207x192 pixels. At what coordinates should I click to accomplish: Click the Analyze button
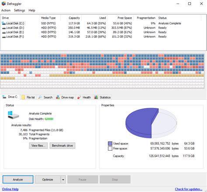click(x=18, y=179)
